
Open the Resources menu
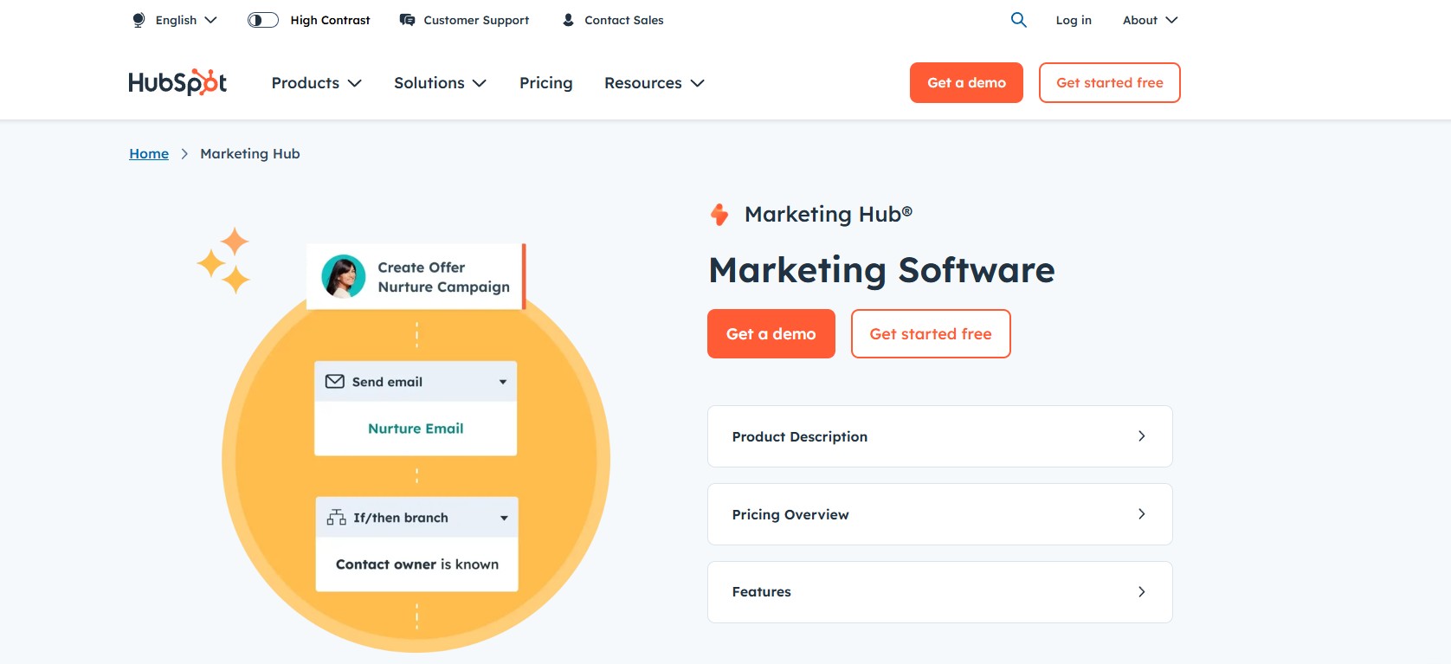pyautogui.click(x=655, y=83)
